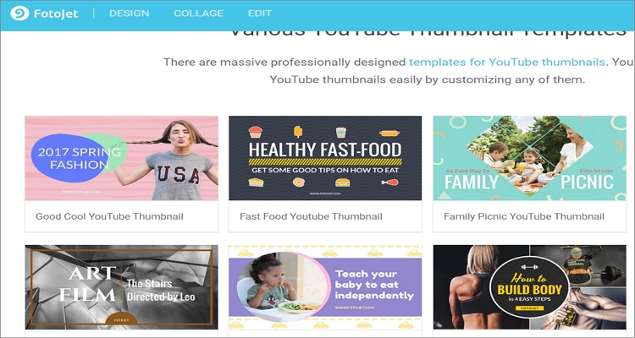Follow the templates for YouTube thumbnails link
Viewport: 635px width, 338px height.
(x=507, y=63)
